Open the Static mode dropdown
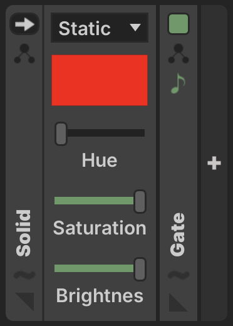This screenshot has width=233, height=326. click(x=100, y=28)
